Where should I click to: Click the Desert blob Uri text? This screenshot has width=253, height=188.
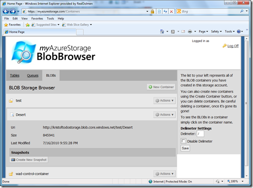pos(88,127)
